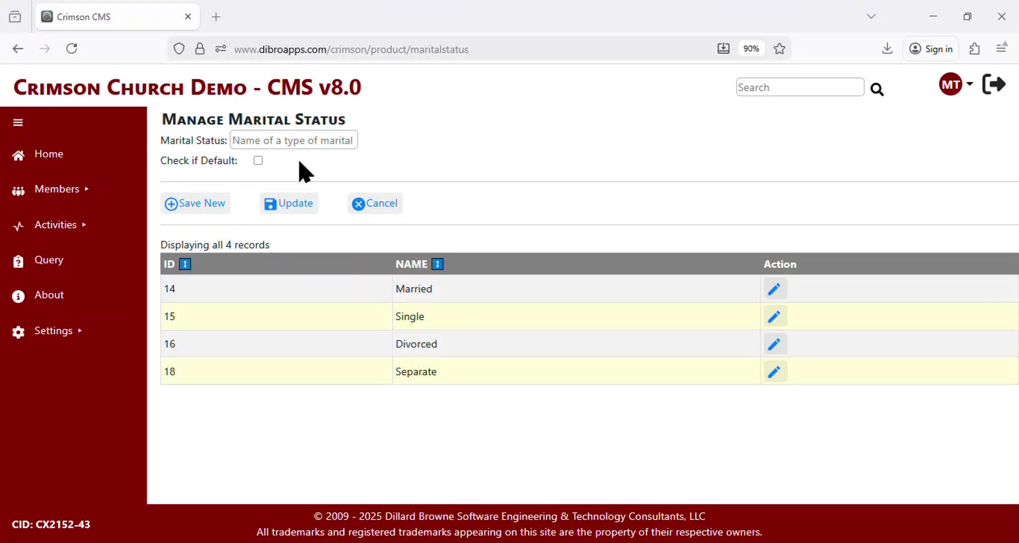Focus the Marital Status name input field
This screenshot has width=1019, height=543.
293,140
